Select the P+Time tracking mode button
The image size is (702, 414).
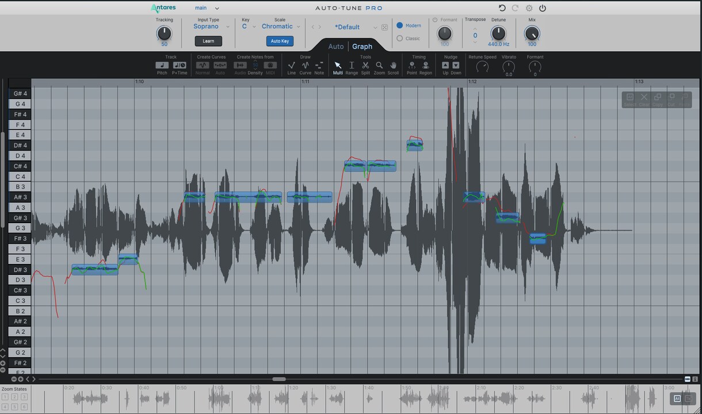pos(180,66)
